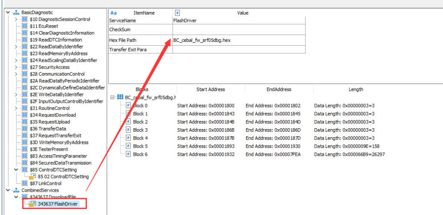Click the Hex File Path value field

[238, 40]
